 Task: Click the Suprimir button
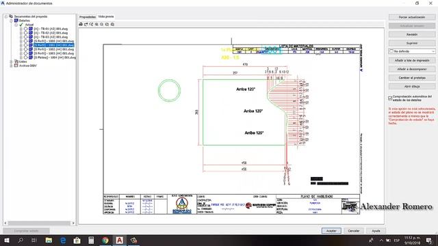(x=412, y=43)
